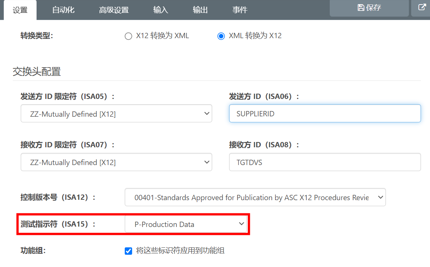Open the 事件 tab
Viewport: 430px width, 267px height.
point(240,10)
